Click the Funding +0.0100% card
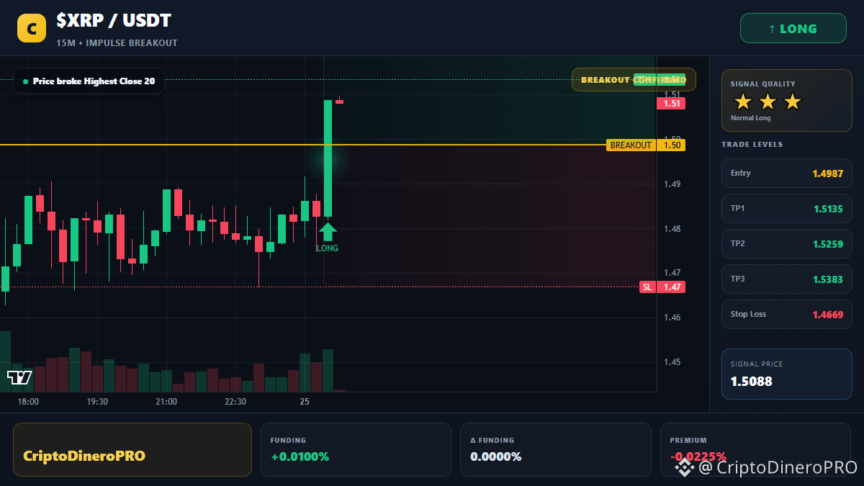Viewport: 864px width, 486px height. point(356,449)
